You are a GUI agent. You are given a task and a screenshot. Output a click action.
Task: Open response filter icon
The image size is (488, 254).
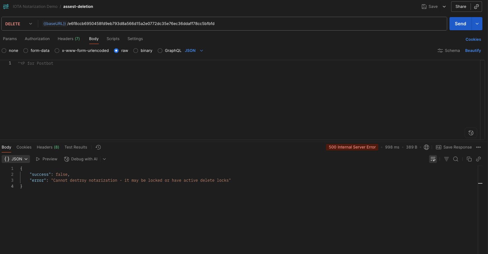click(446, 159)
